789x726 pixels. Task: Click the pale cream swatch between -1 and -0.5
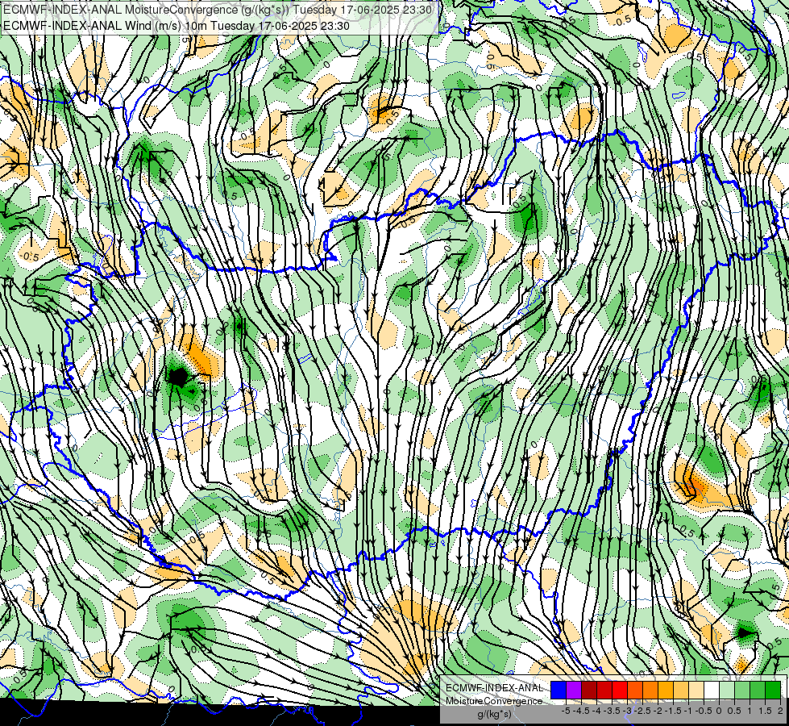pos(696,690)
